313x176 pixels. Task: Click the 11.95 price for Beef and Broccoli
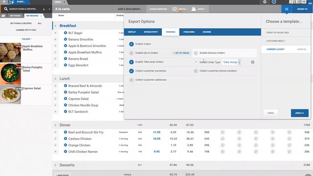pos(156,132)
